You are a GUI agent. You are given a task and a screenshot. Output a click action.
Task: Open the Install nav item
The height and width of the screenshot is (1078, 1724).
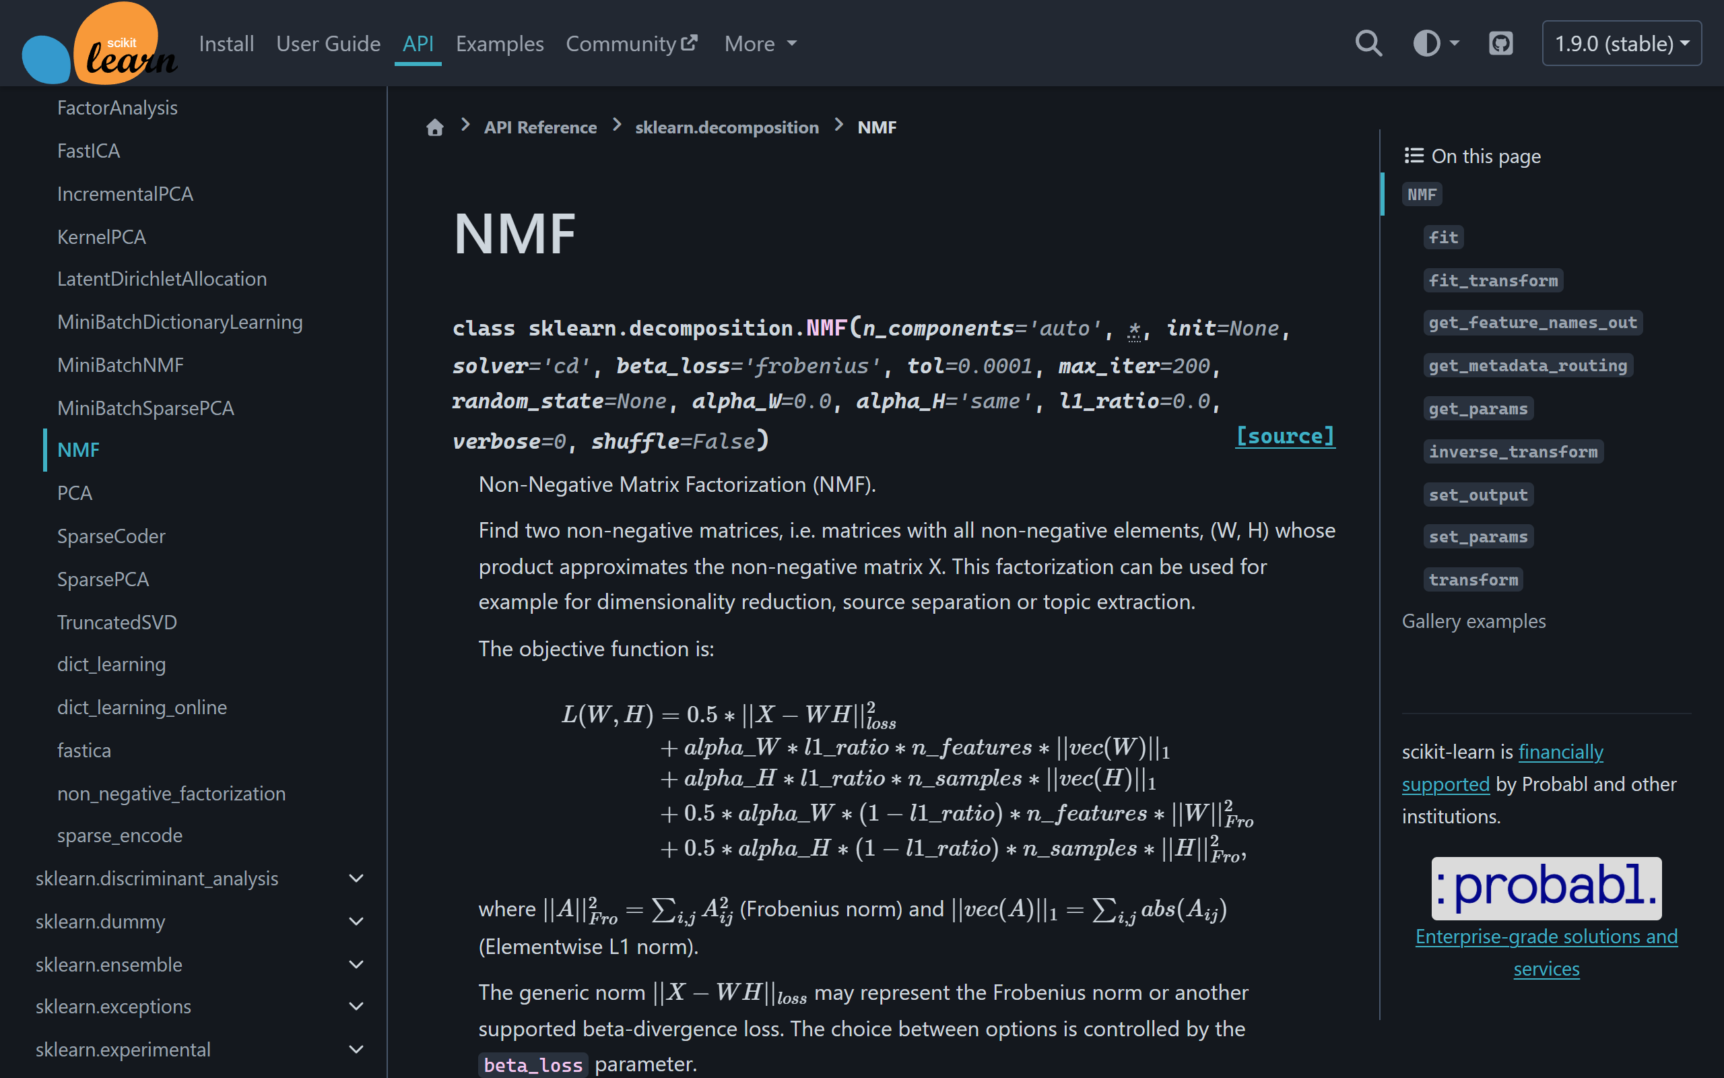coord(226,44)
